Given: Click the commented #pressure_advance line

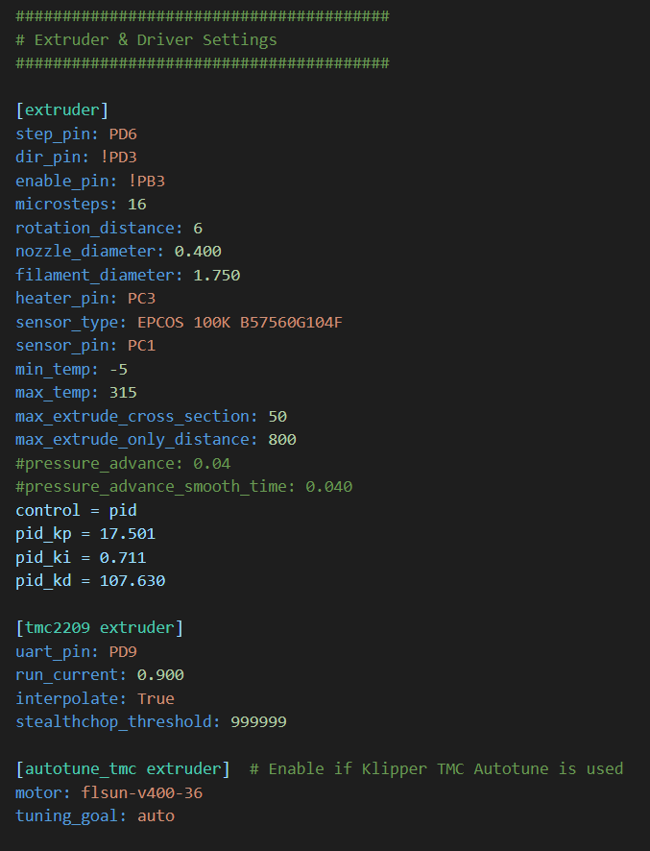Looking at the screenshot, I should click(x=123, y=464).
